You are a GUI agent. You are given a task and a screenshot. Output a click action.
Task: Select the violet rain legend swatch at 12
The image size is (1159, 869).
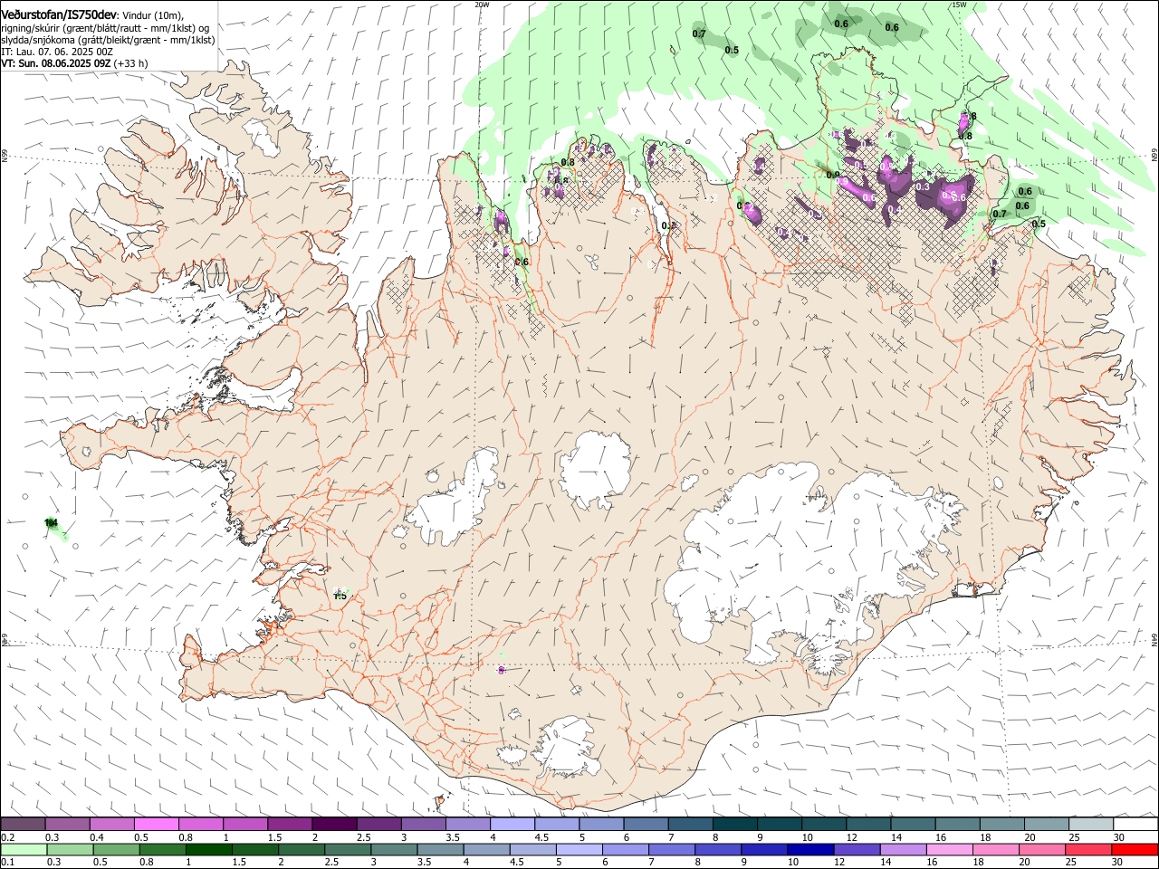(x=855, y=849)
